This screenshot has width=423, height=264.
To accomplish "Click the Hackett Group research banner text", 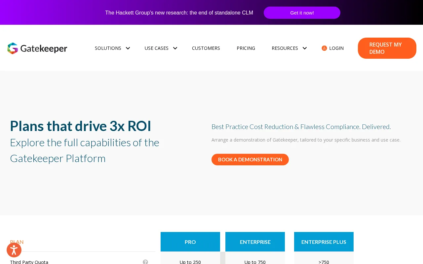I will click(179, 13).
